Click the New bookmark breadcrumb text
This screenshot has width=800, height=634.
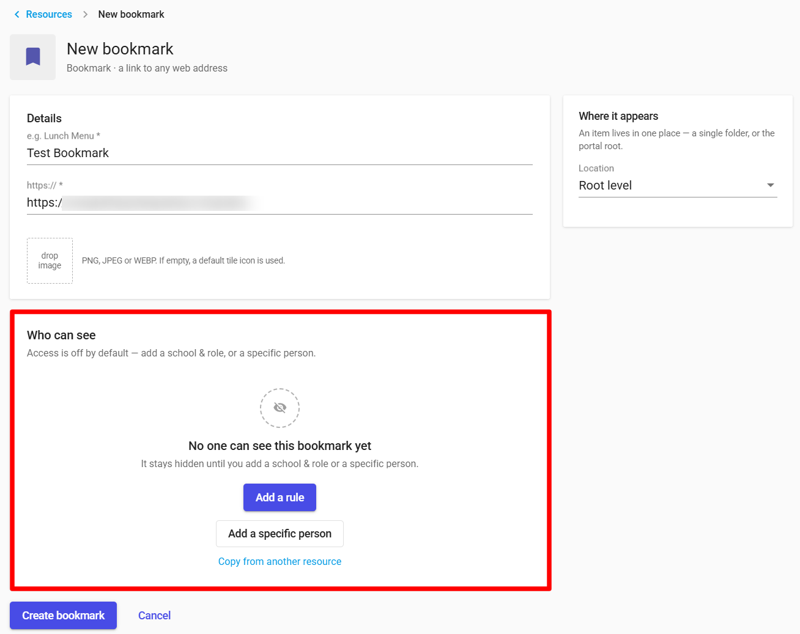pos(131,14)
